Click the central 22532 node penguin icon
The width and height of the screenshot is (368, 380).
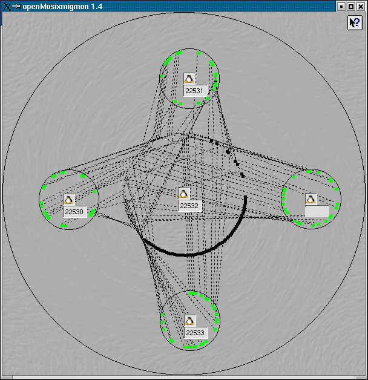(185, 193)
